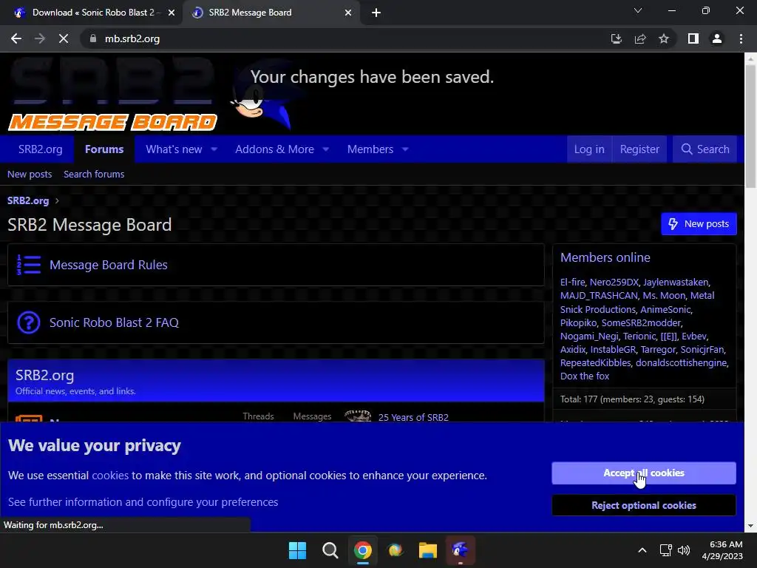Open Windows taskbar search
The image size is (757, 568).
point(330,550)
